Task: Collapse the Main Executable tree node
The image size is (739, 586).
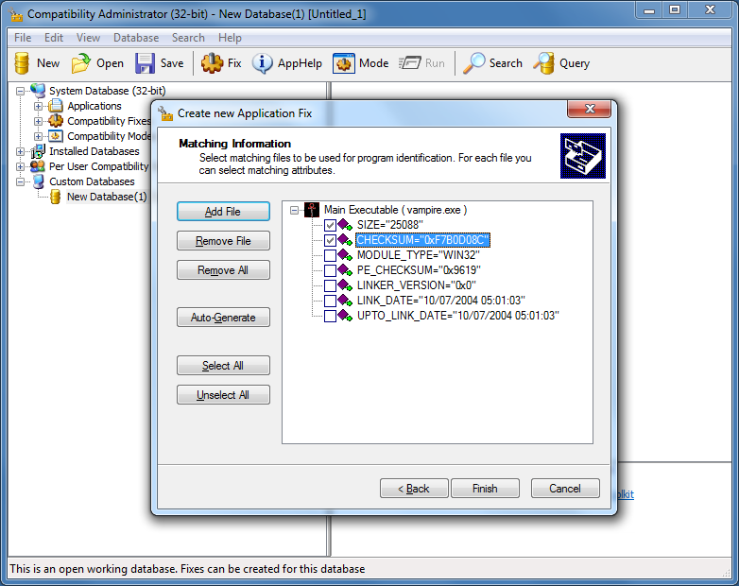Action: 295,210
